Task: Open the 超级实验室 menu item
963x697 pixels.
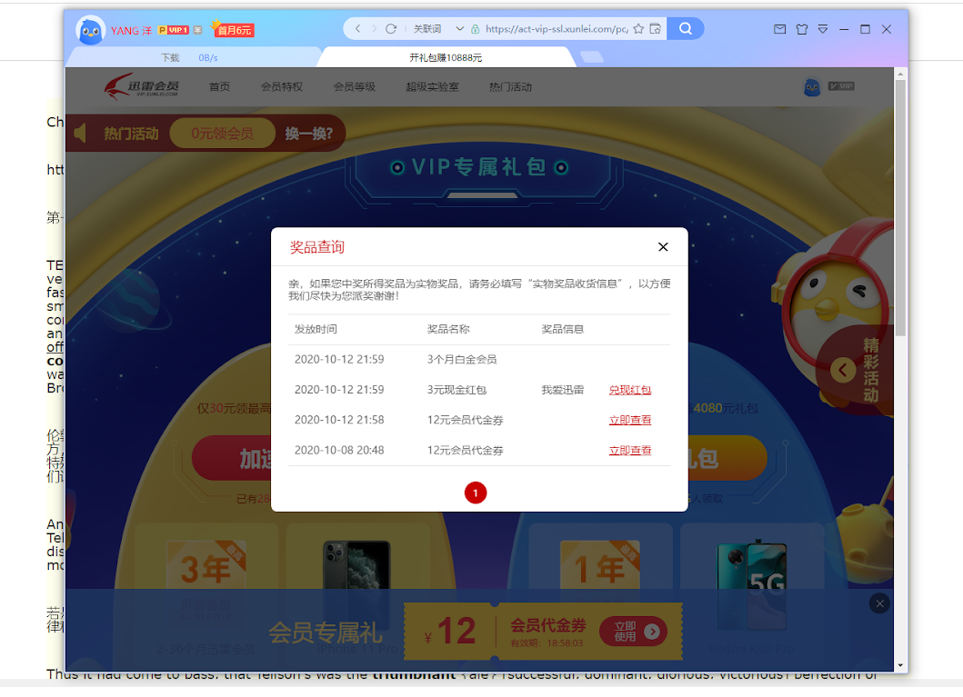Action: point(432,87)
